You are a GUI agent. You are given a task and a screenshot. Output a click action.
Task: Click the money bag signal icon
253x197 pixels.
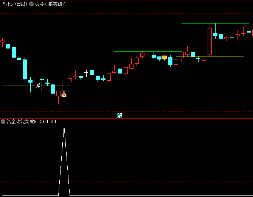64,94
